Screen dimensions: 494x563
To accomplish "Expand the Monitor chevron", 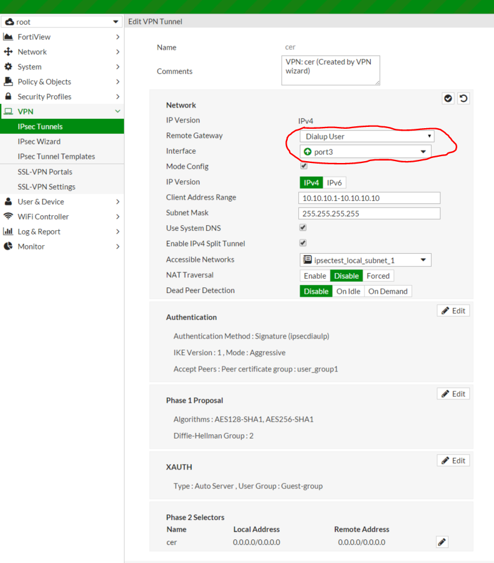I will pos(118,246).
